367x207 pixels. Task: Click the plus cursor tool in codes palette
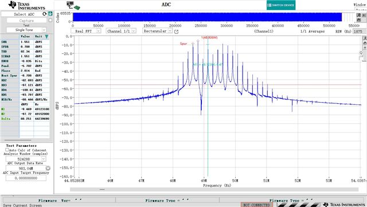364,15
